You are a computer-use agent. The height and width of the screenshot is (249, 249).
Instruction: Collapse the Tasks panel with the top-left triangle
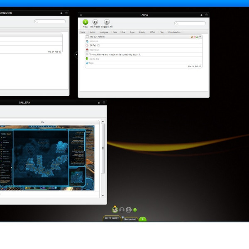pyautogui.click(x=81, y=15)
